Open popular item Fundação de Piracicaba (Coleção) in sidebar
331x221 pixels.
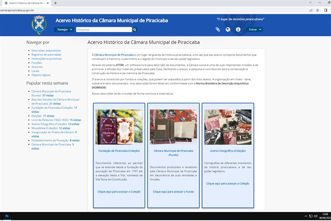point(52,108)
